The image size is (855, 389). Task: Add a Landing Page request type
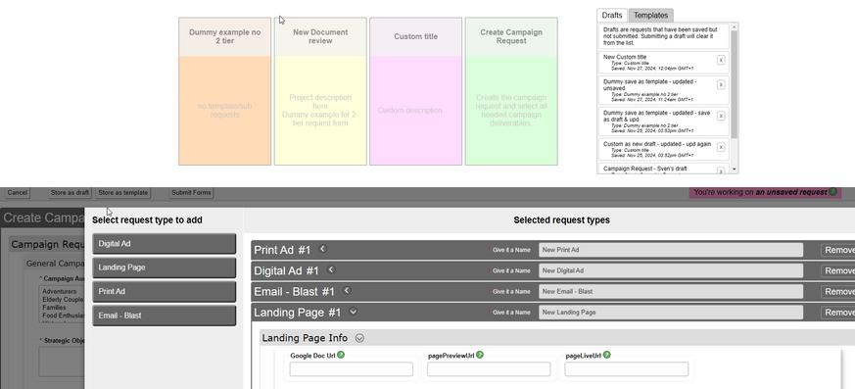pos(165,267)
